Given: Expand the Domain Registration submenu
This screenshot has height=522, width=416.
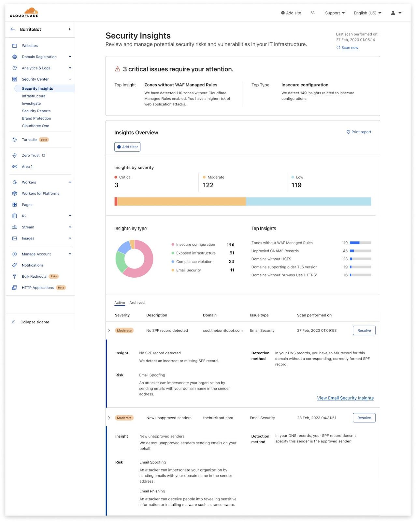Looking at the screenshot, I should 70,57.
